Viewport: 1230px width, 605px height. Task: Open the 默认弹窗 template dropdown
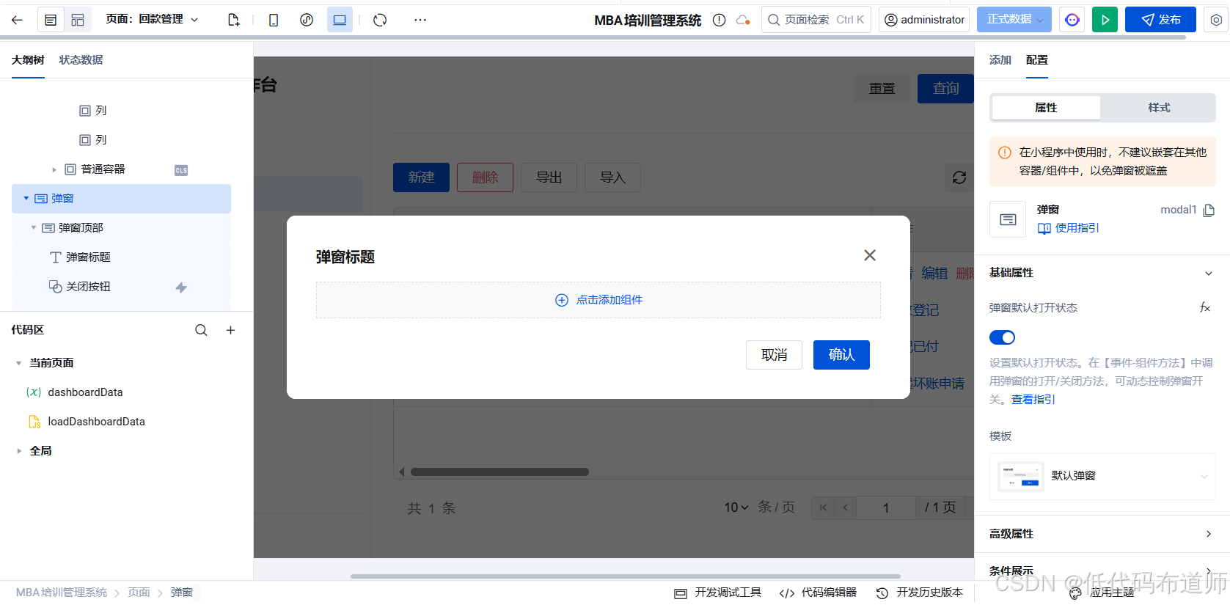pyautogui.click(x=1102, y=477)
